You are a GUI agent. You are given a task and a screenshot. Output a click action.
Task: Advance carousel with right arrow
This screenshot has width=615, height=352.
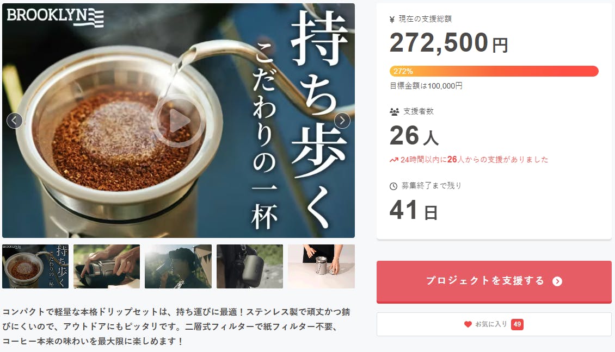[342, 121]
